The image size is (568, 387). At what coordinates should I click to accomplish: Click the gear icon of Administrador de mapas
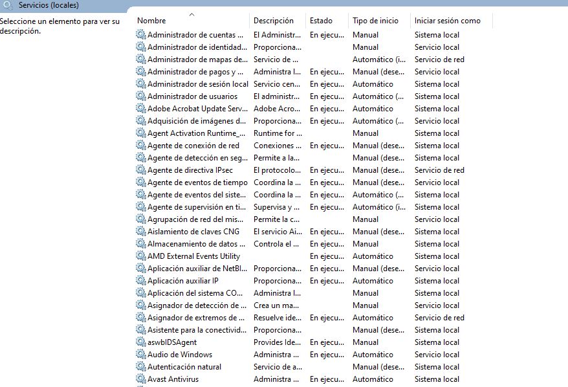click(140, 59)
